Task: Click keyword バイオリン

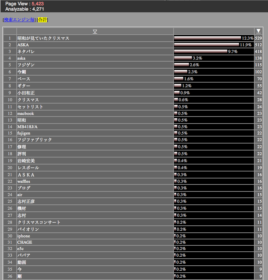Action: tap(28, 229)
